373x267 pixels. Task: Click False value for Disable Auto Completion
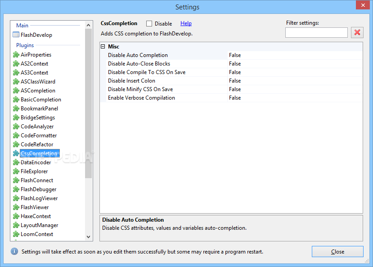click(235, 55)
